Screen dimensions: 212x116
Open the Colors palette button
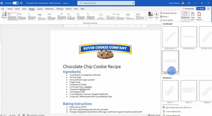click(151, 15)
